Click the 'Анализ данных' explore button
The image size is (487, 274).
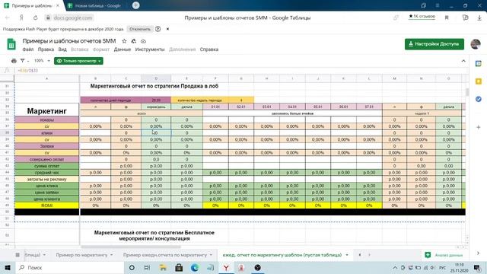point(444,255)
